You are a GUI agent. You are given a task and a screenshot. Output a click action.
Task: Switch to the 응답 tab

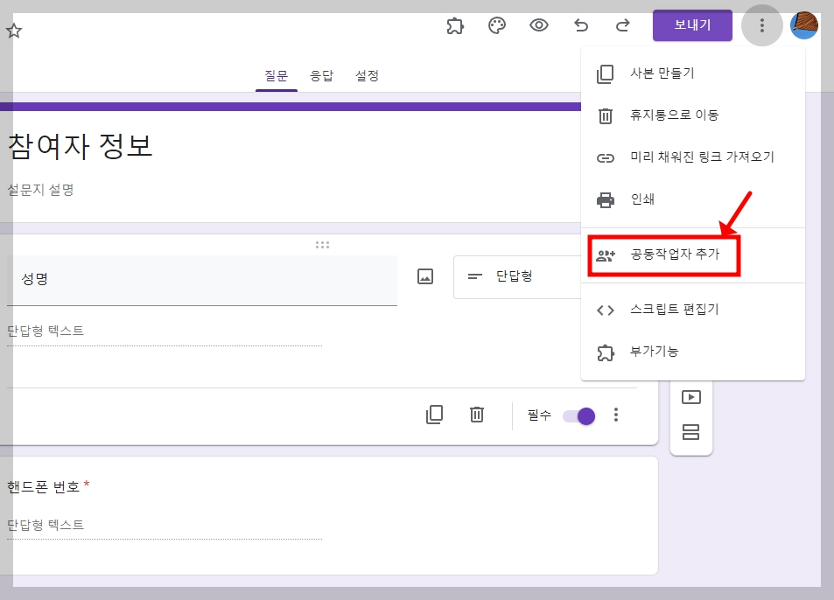[x=322, y=76]
